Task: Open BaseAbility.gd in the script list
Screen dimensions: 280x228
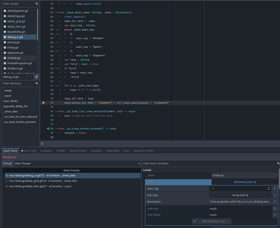Action: click(x=20, y=32)
